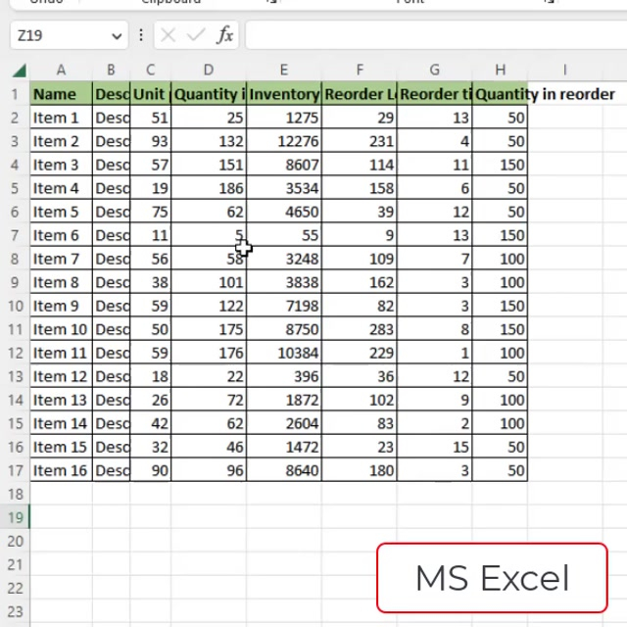Select cell containing 10384
The height and width of the screenshot is (627, 627).
pyautogui.click(x=284, y=353)
